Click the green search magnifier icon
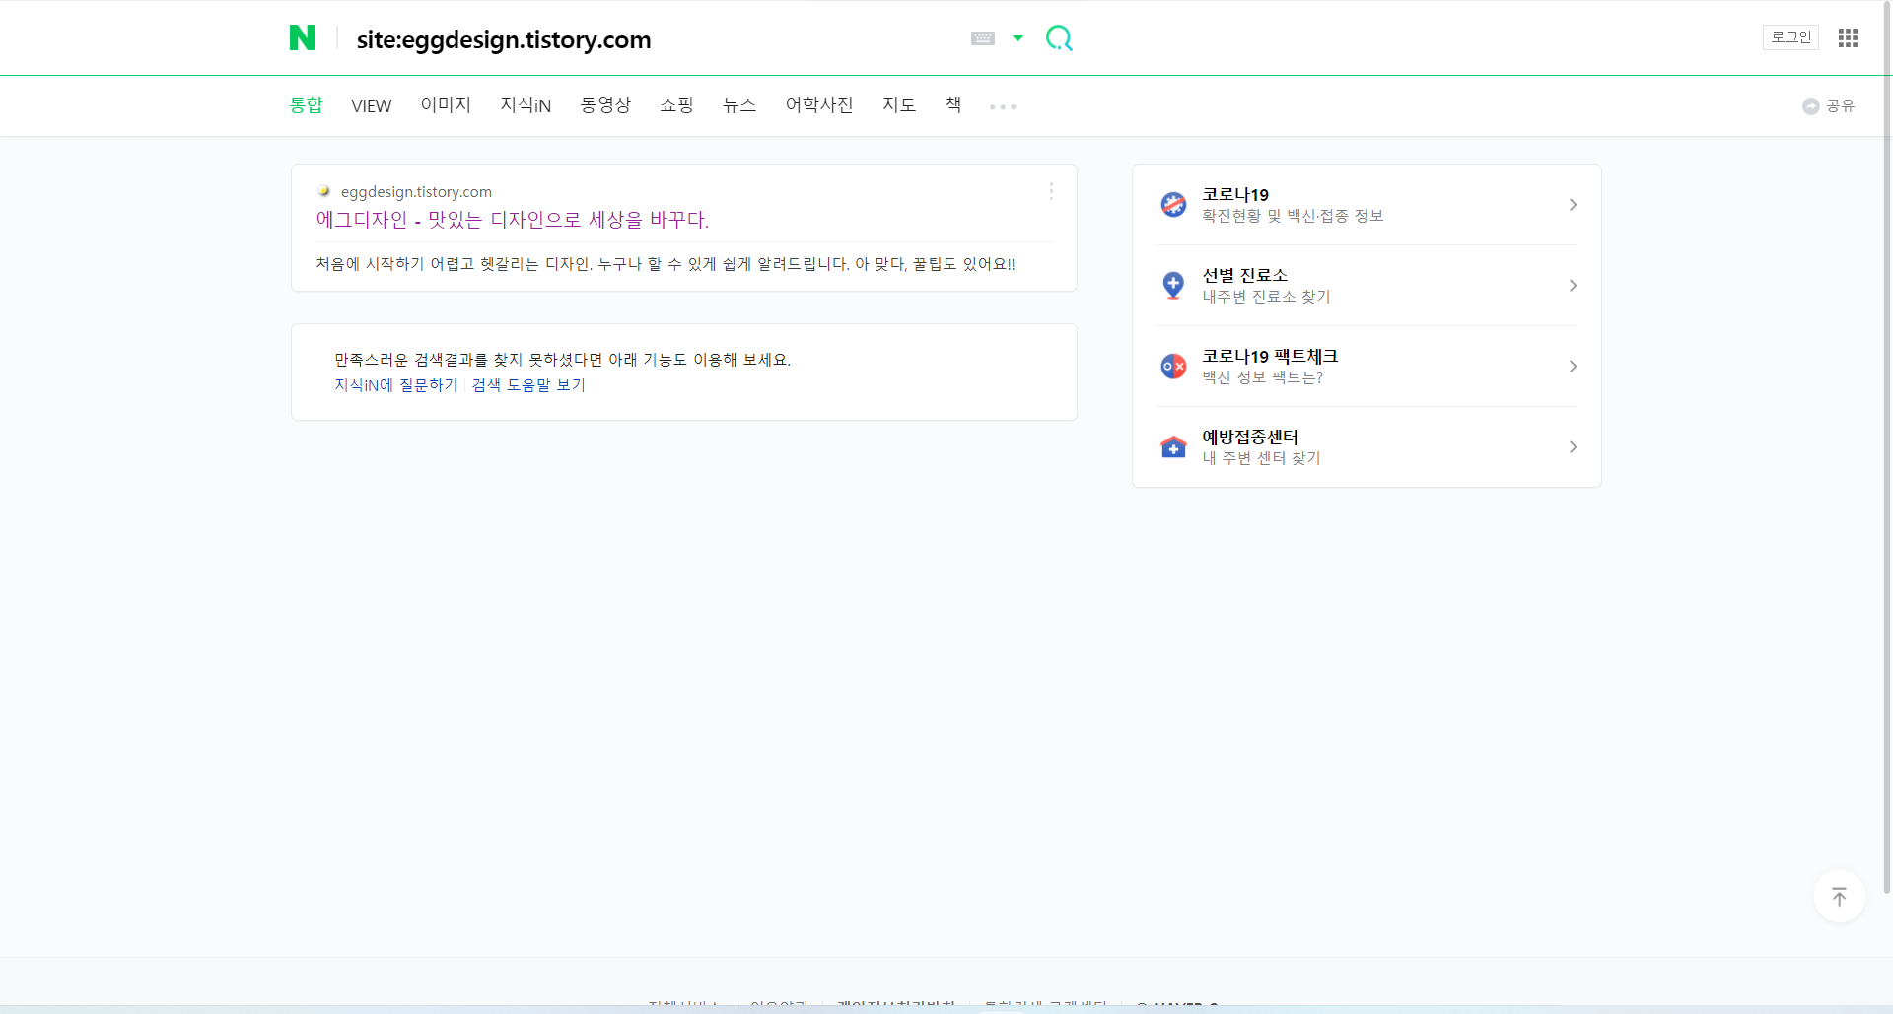 1059,38
